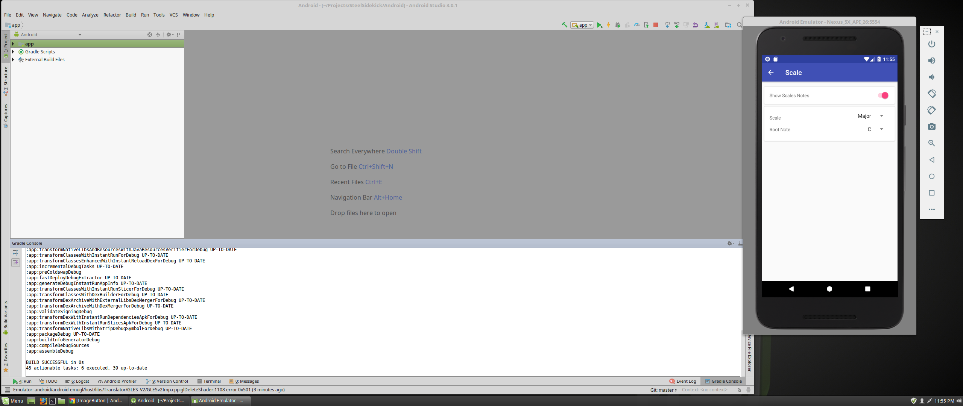Open the Gradle Console button
The image size is (963, 406).
click(723, 381)
